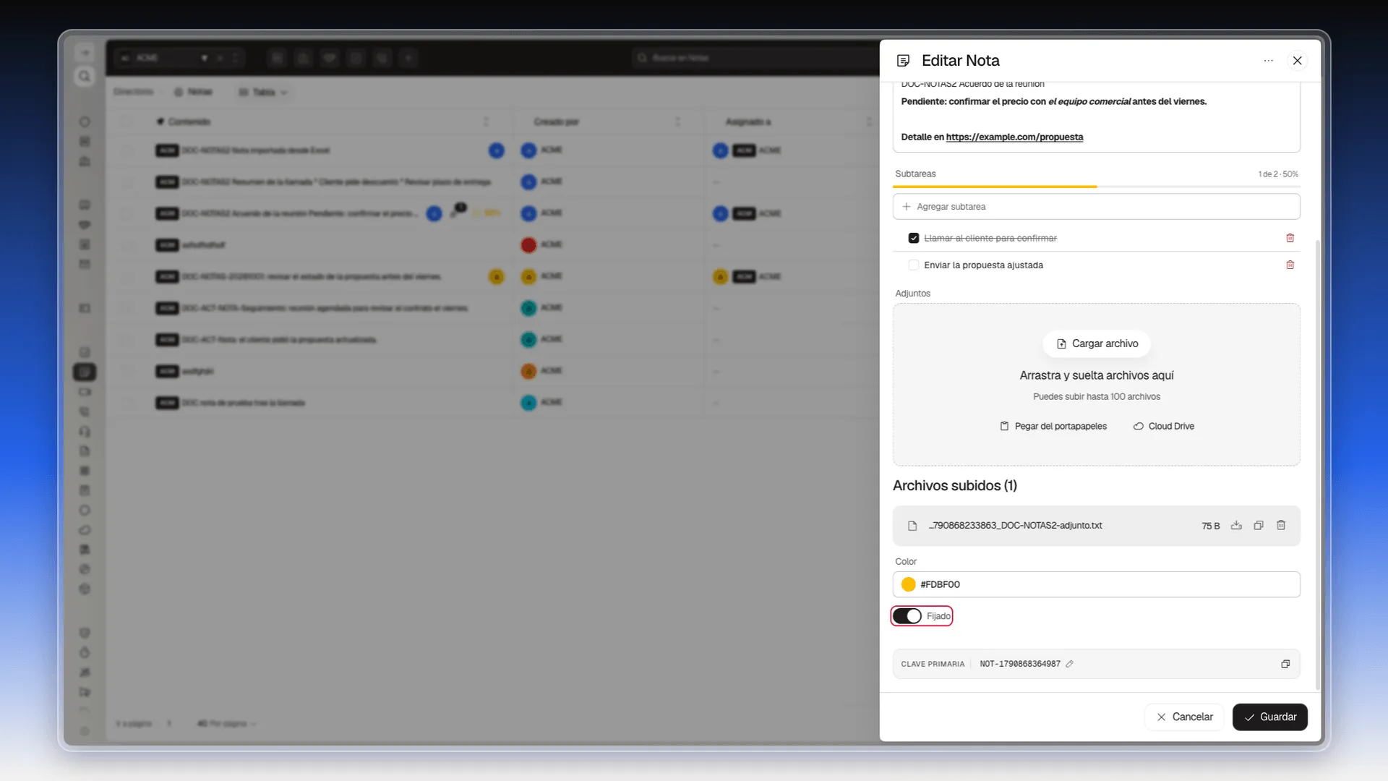Open the uploaded file in a new window
The image size is (1388, 781).
point(1259,526)
